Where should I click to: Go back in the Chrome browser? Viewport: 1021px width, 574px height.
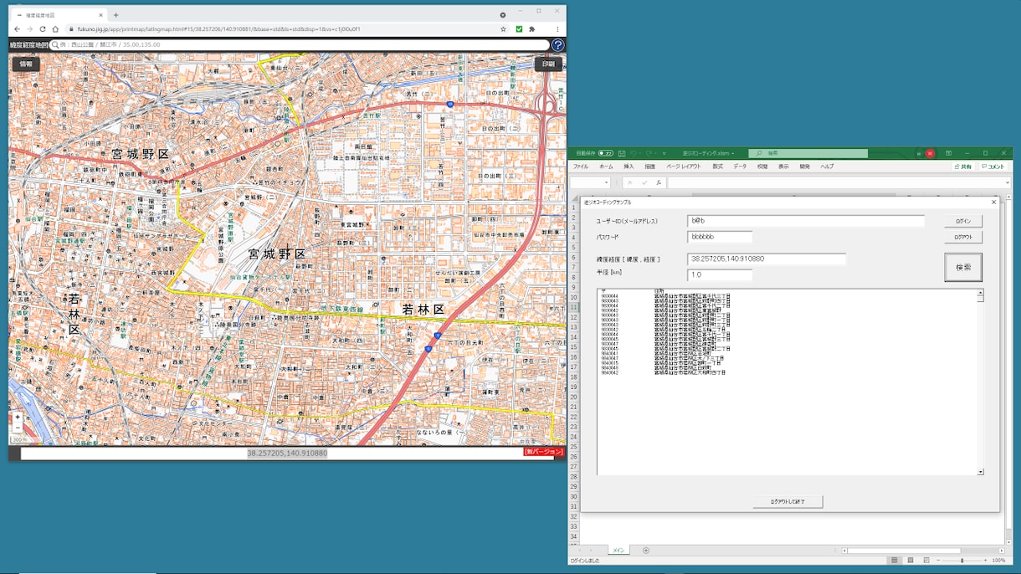point(17,29)
